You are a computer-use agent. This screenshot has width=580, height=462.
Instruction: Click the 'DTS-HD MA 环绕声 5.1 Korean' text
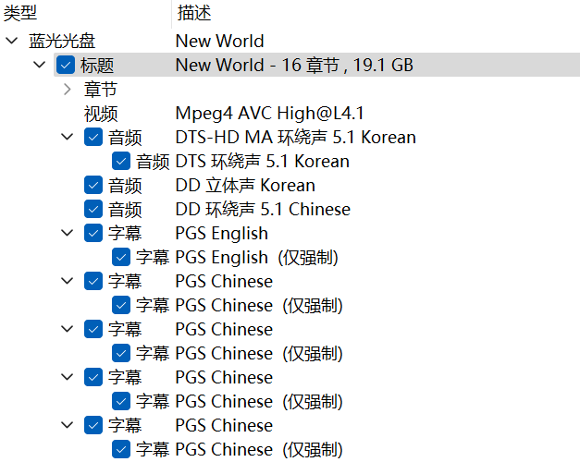295,137
